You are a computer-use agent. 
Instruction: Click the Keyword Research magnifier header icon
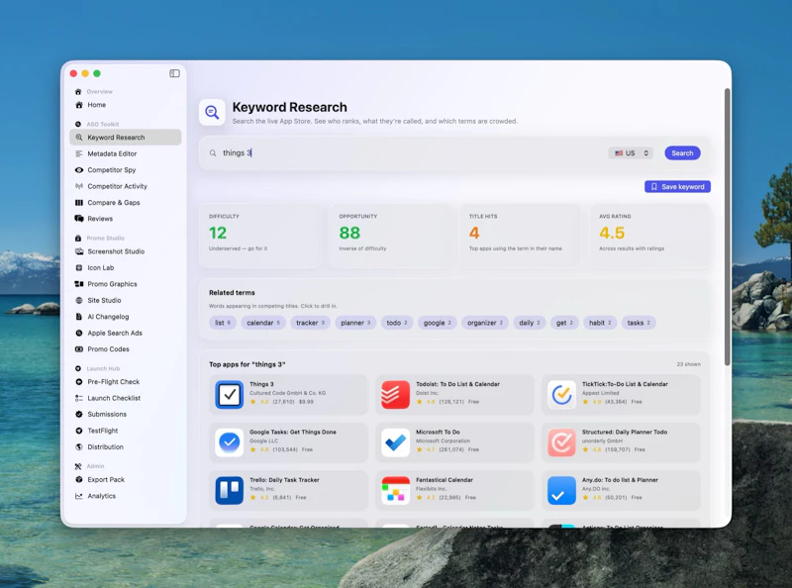(x=212, y=112)
